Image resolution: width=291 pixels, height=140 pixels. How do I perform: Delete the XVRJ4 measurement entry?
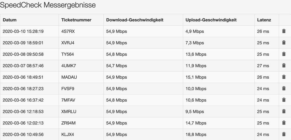click(x=284, y=42)
